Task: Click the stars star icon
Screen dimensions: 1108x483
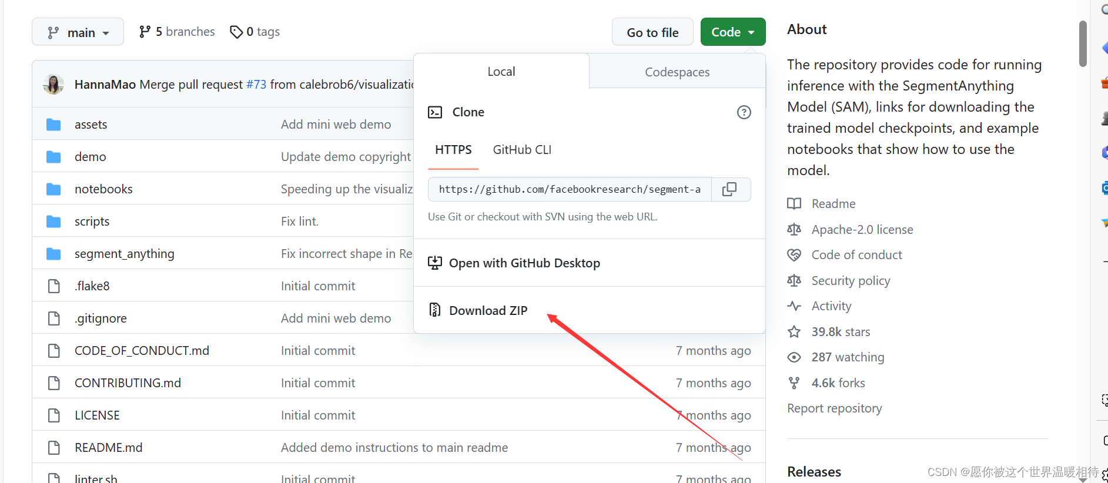Action: [x=794, y=331]
